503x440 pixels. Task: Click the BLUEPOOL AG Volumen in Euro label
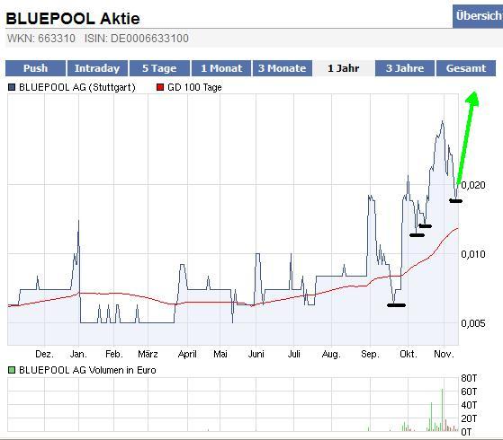[x=87, y=370]
